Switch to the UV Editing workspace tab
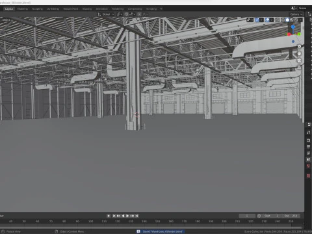Viewport: 312px width, 234px height. 53,9
